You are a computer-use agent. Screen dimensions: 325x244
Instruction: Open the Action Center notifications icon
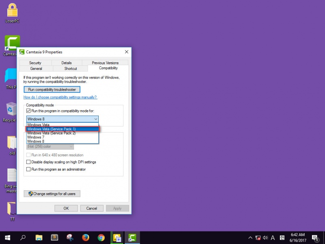(x=315, y=238)
